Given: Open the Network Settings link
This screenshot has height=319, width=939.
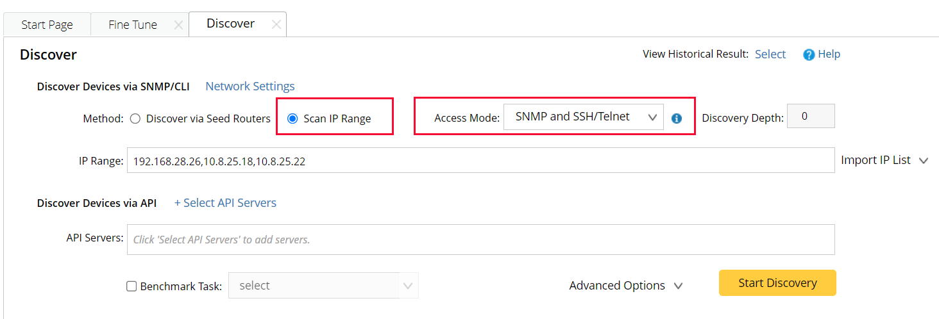Looking at the screenshot, I should (250, 86).
